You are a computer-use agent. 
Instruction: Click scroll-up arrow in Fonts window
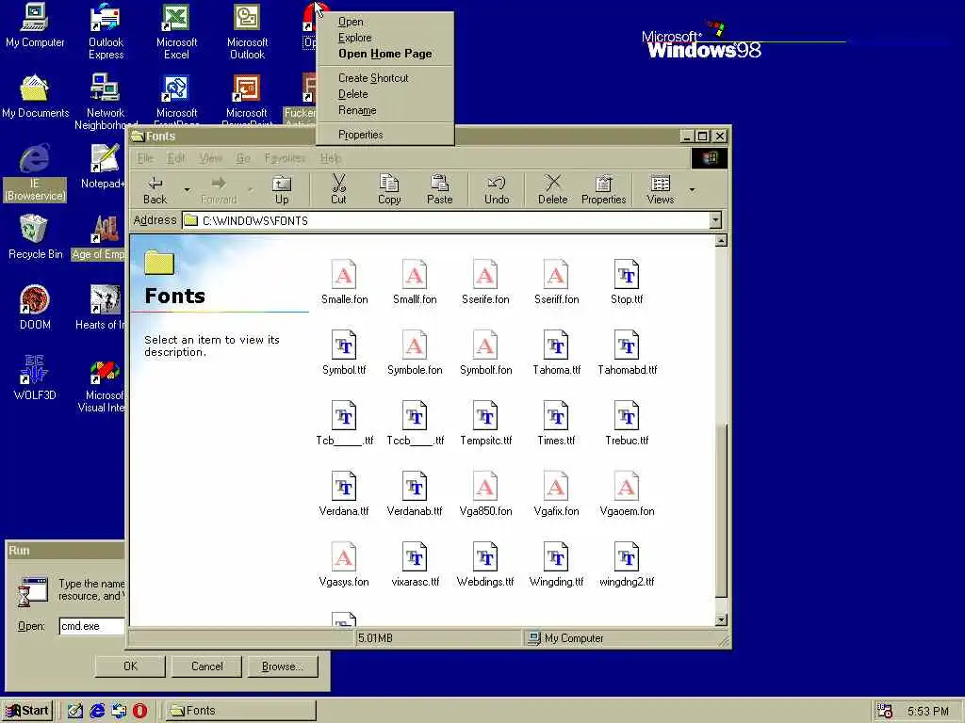721,240
